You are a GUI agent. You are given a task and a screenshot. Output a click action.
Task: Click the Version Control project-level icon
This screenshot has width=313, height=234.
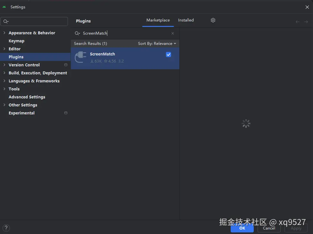66,65
